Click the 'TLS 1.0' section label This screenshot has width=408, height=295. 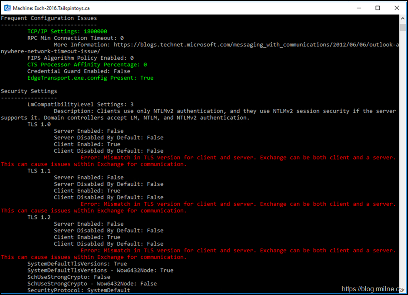point(39,124)
